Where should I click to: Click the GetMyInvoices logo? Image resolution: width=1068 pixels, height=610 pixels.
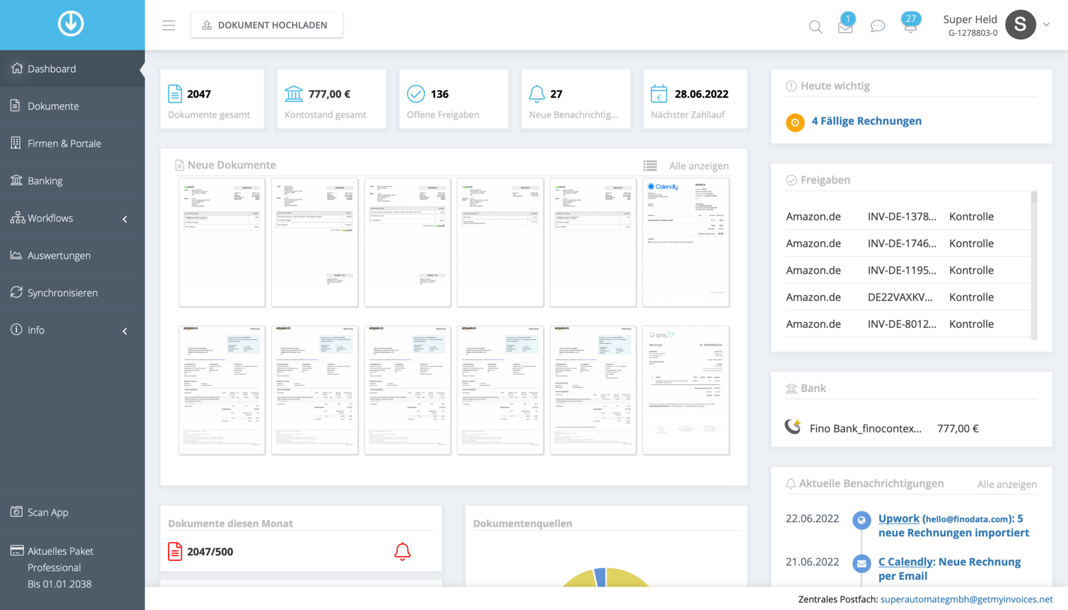click(71, 24)
